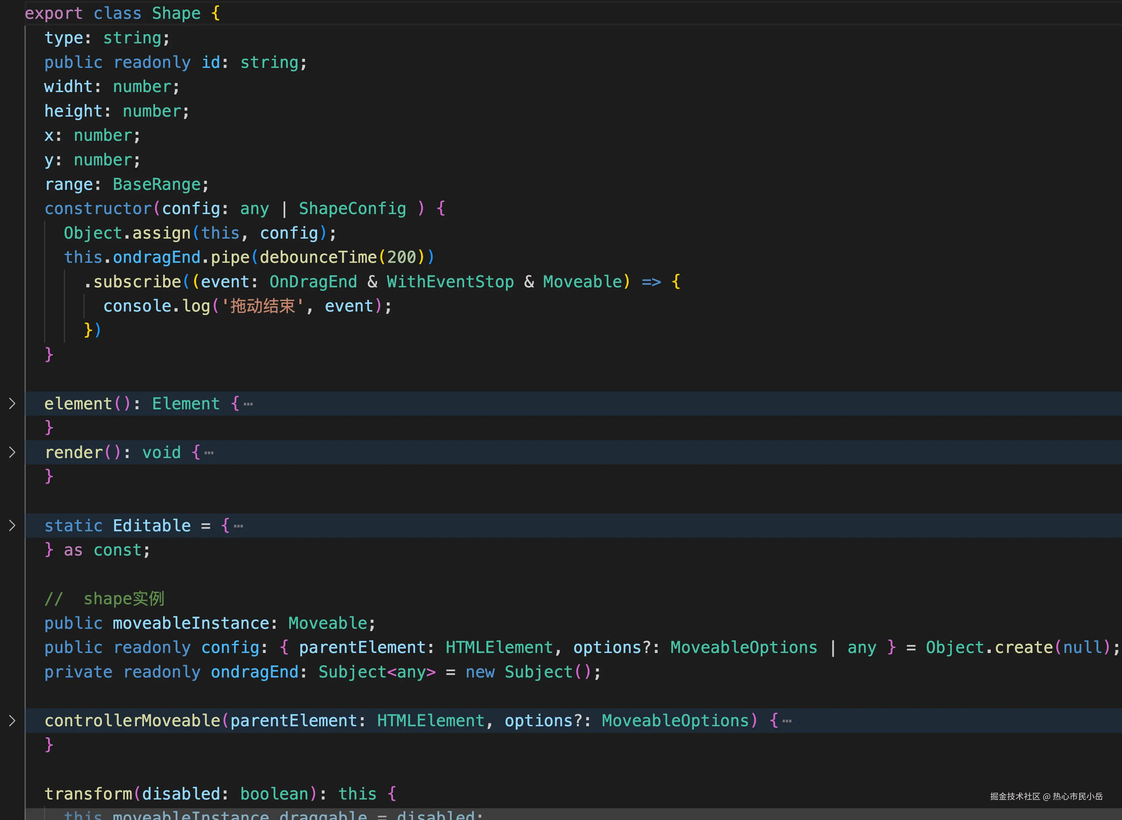
Task: Click the debounceTime function call
Action: (318, 257)
